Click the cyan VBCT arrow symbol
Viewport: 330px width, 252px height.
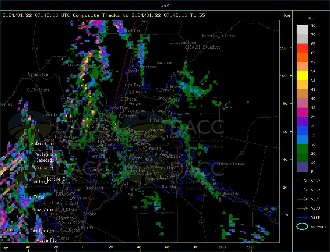302,199
